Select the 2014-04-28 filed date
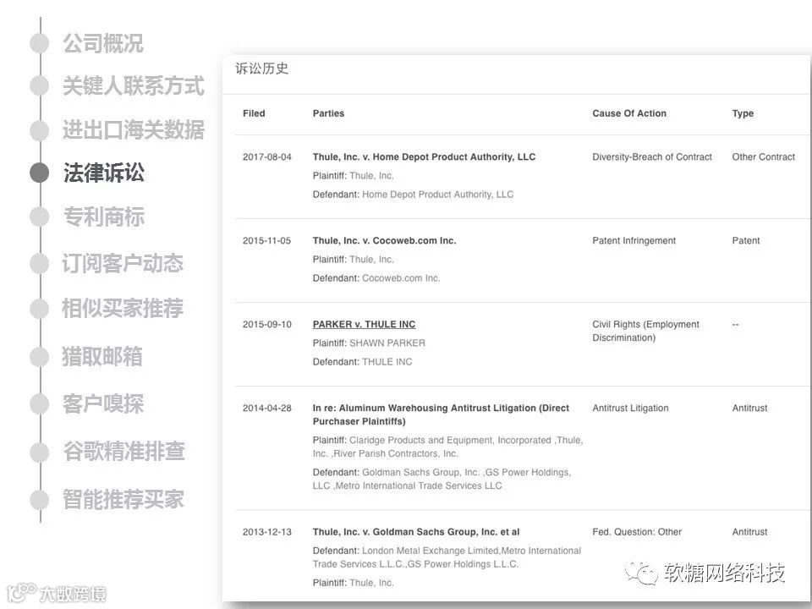 pos(266,408)
